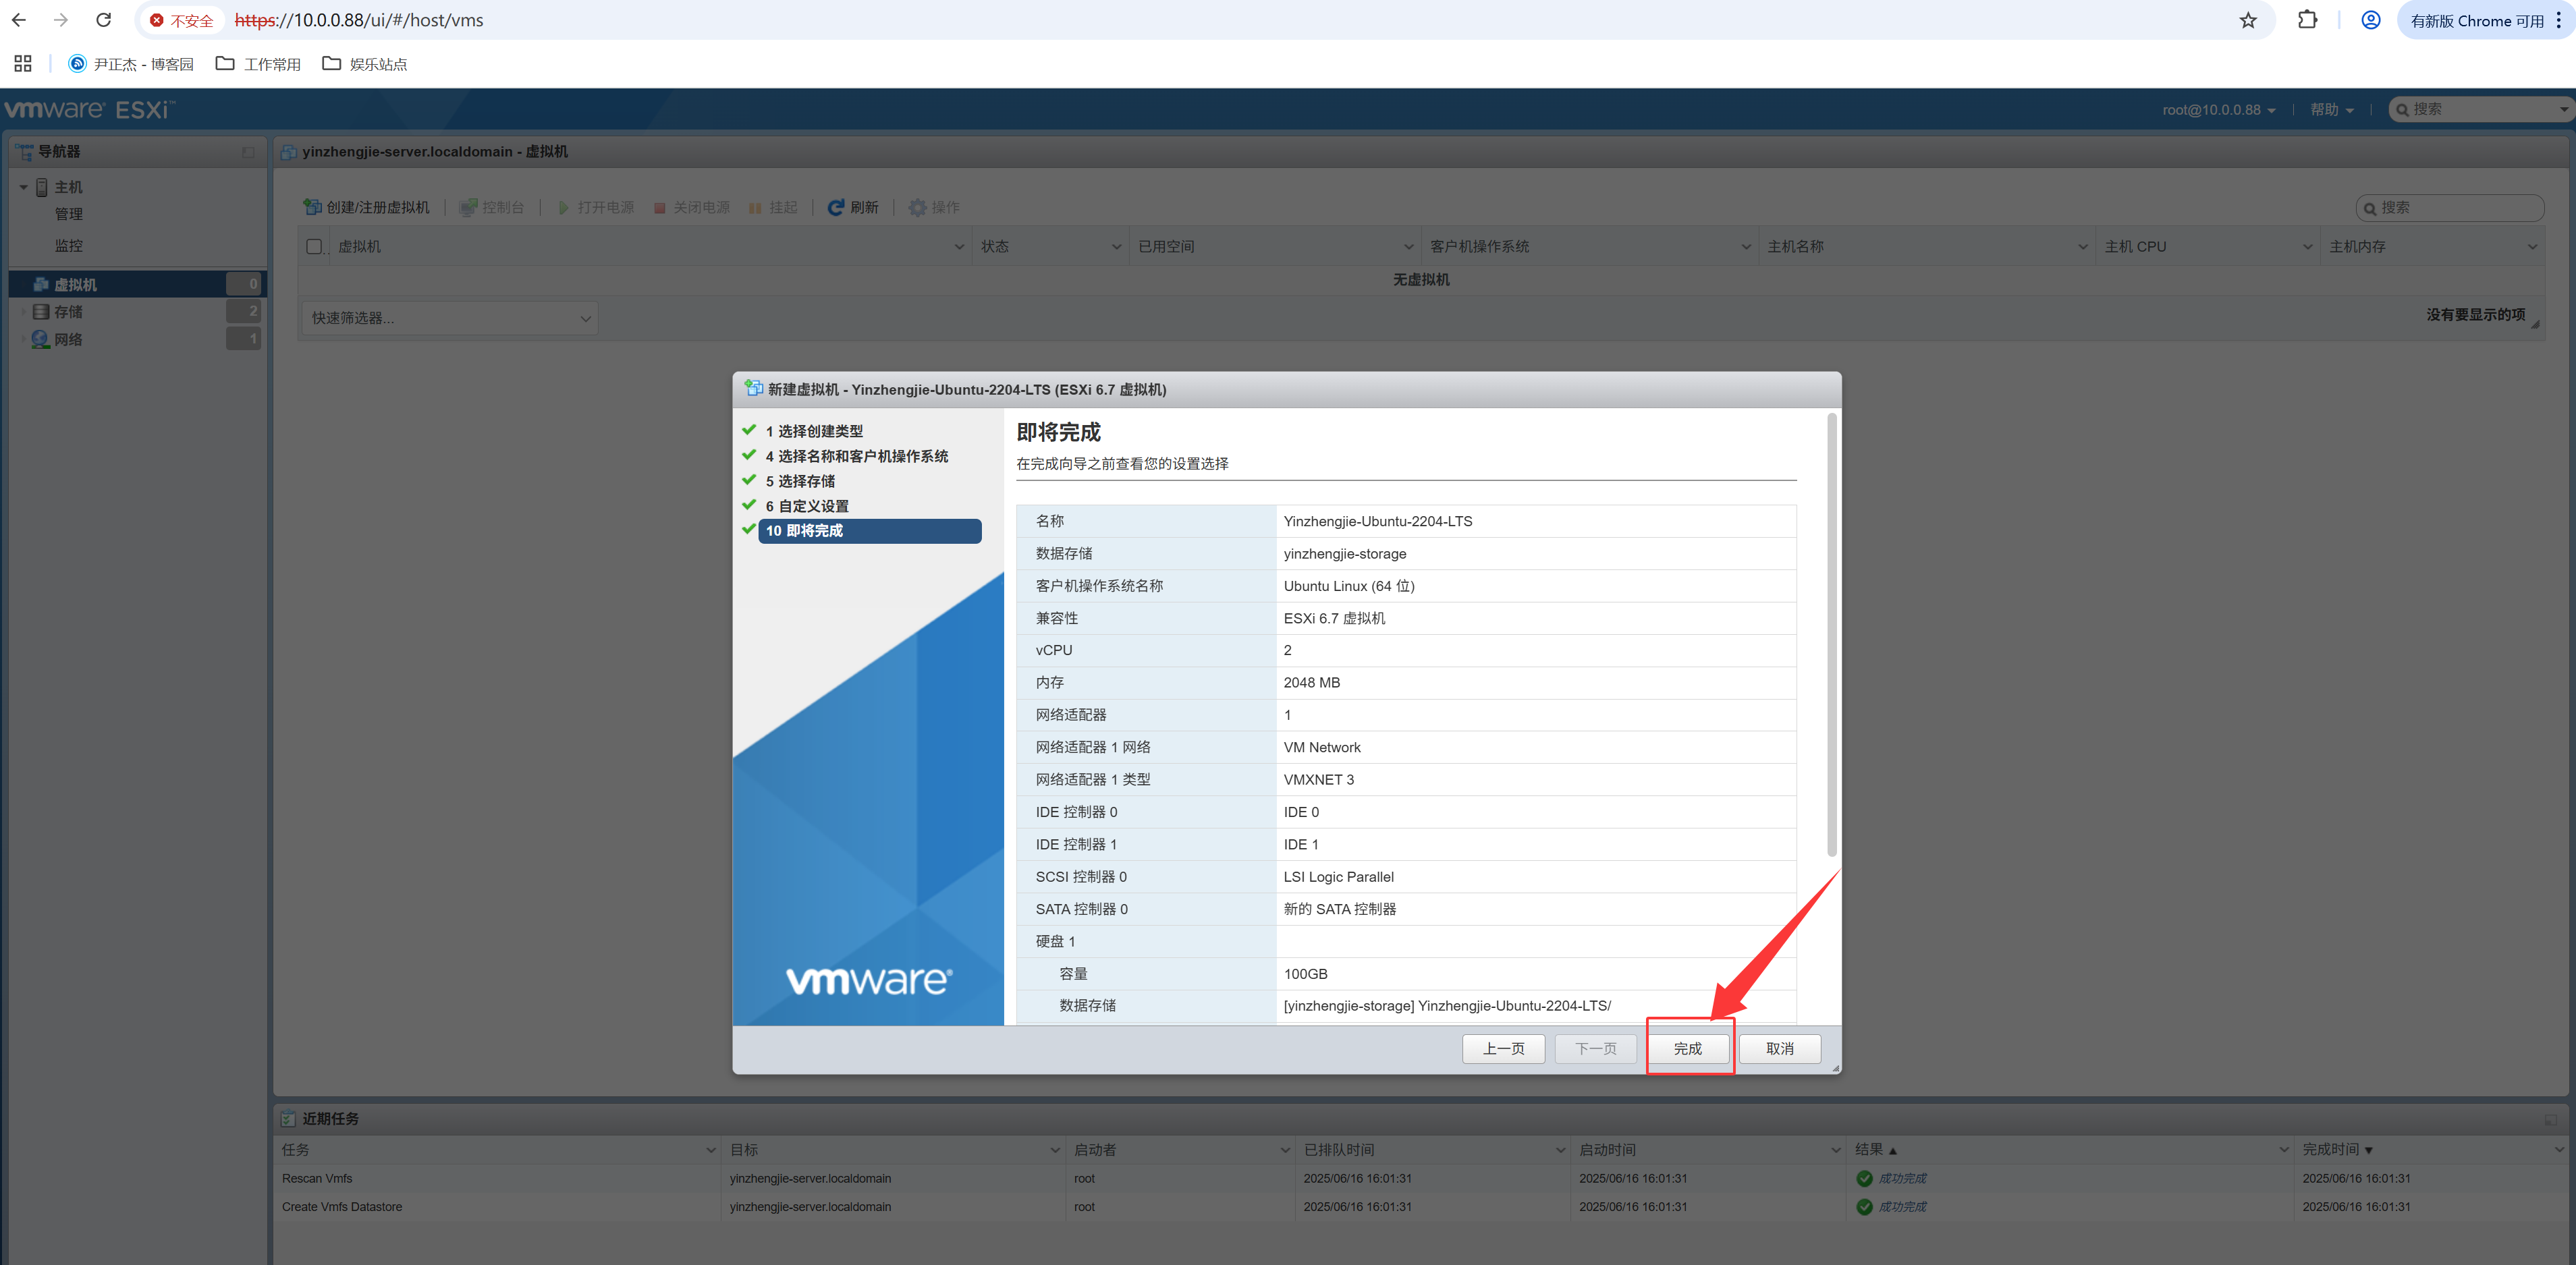
Task: Minimize the navigator panel via its corner icon
Action: click(248, 152)
